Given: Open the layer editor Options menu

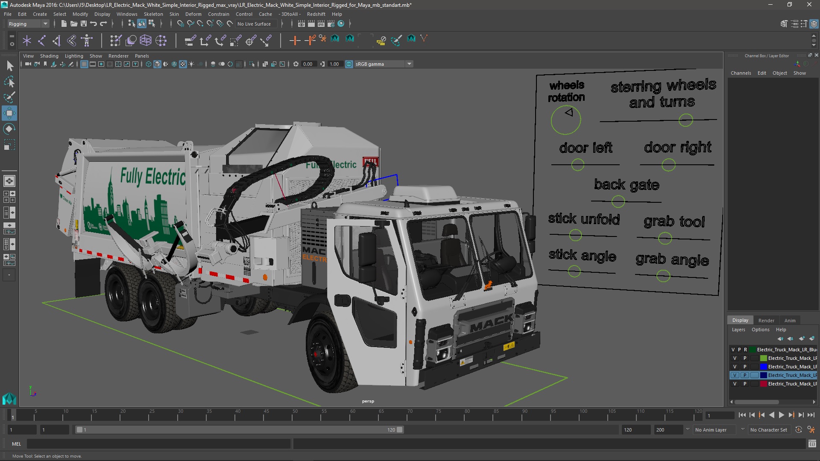Looking at the screenshot, I should [x=760, y=330].
